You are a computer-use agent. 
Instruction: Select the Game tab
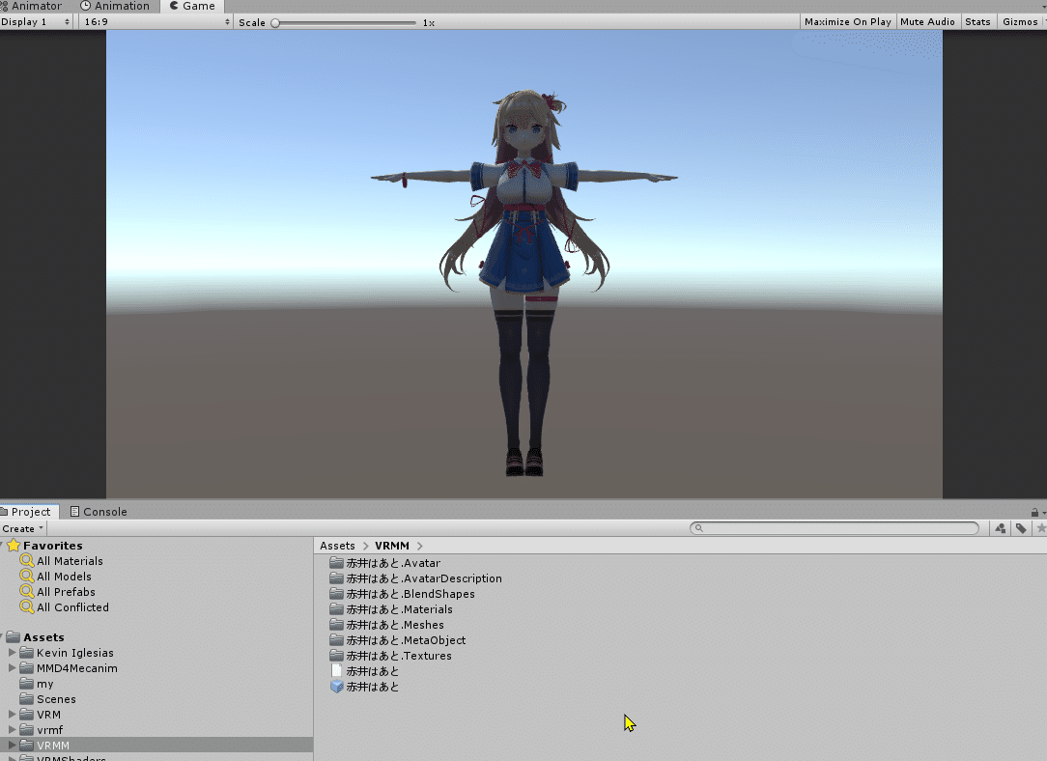[x=192, y=6]
